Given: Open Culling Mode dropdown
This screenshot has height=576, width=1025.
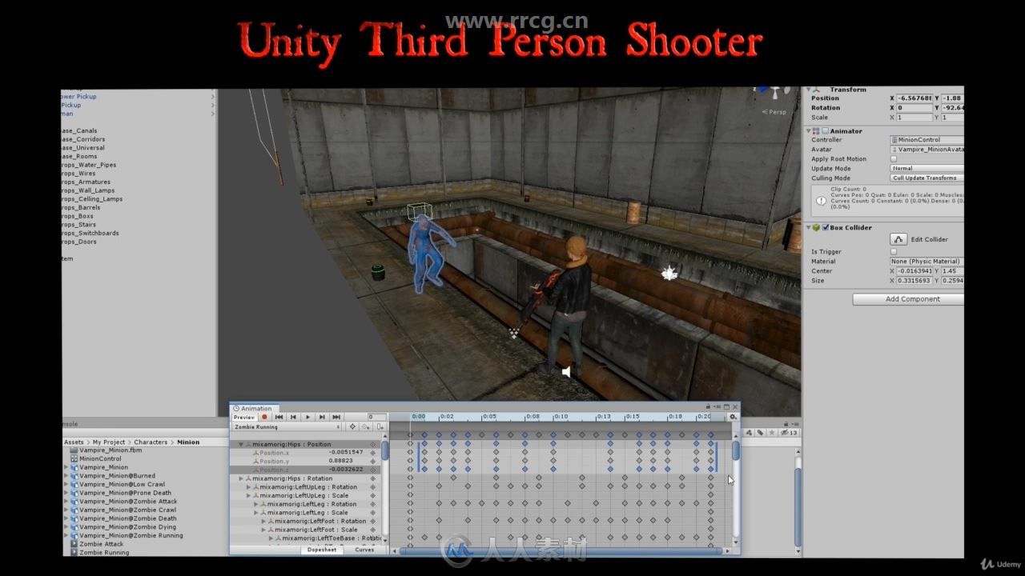Looking at the screenshot, I should tap(927, 178).
